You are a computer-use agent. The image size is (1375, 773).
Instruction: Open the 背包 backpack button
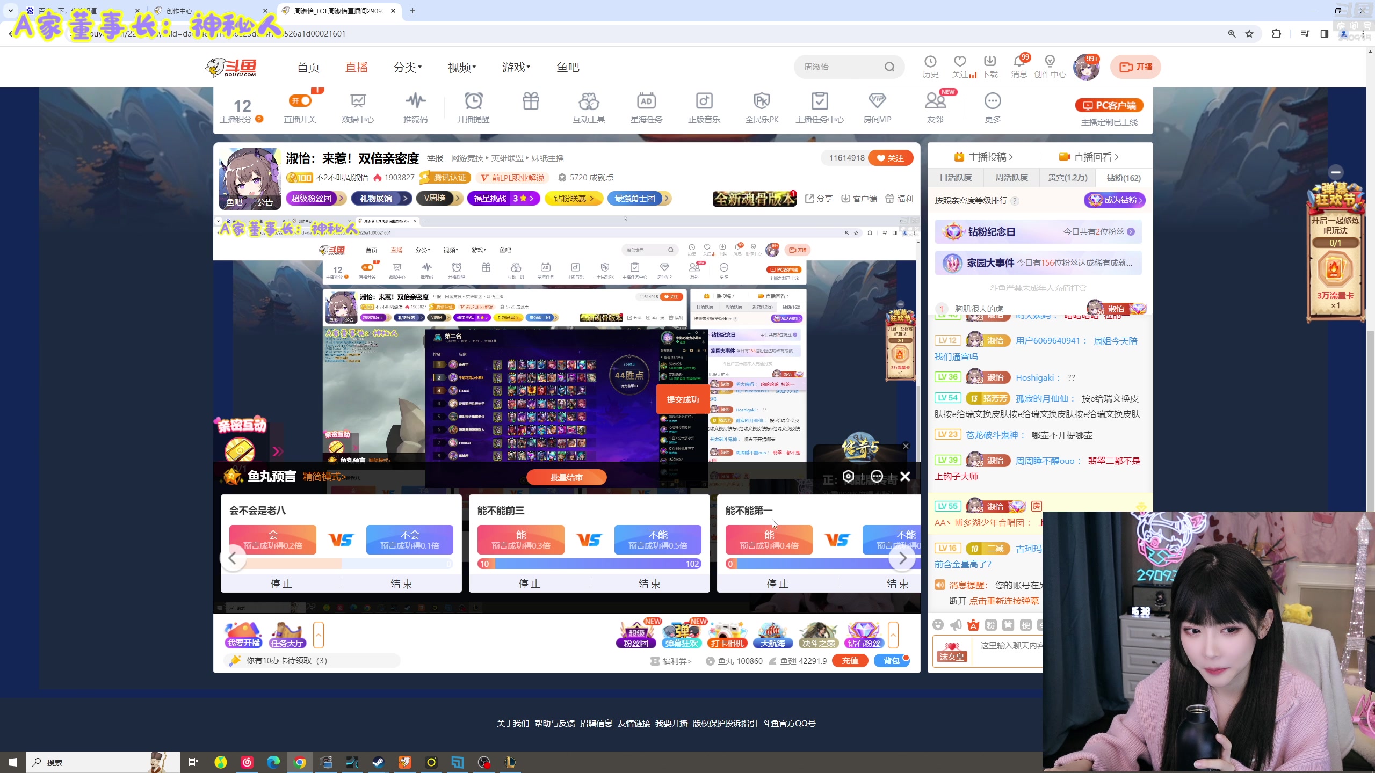(x=892, y=661)
